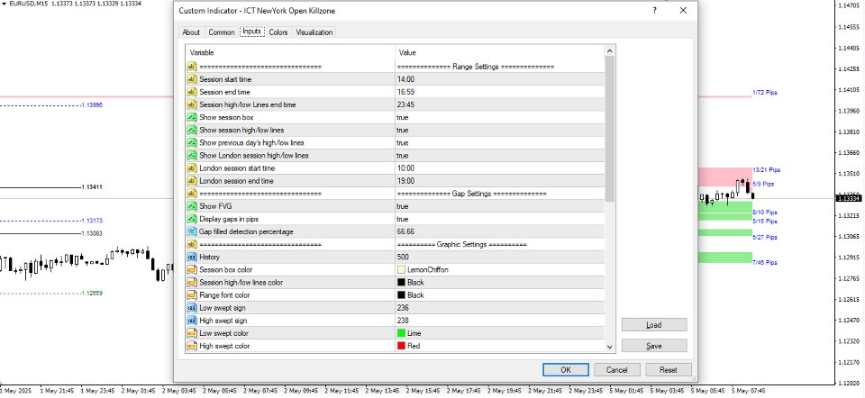Click the icon beside Show FVG
This screenshot has height=398, width=865.
click(192, 206)
